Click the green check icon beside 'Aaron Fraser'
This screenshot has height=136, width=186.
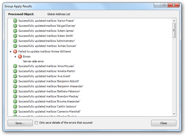click(15, 21)
